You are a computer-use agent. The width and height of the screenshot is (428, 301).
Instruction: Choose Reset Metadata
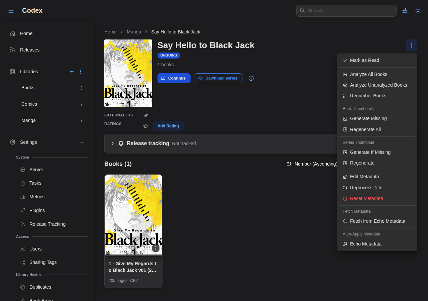[x=377, y=199]
